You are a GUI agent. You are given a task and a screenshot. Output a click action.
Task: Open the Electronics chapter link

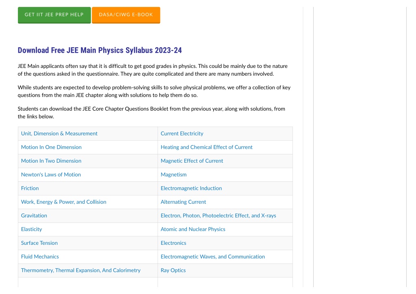pos(173,243)
